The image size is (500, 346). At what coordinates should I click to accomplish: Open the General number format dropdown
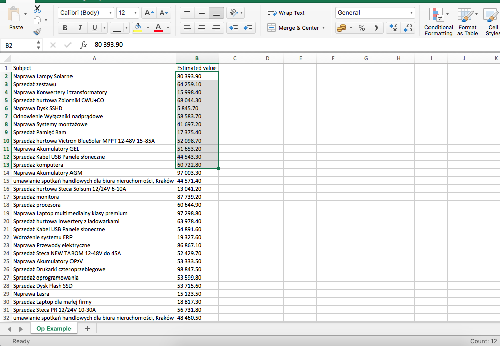pos(411,13)
